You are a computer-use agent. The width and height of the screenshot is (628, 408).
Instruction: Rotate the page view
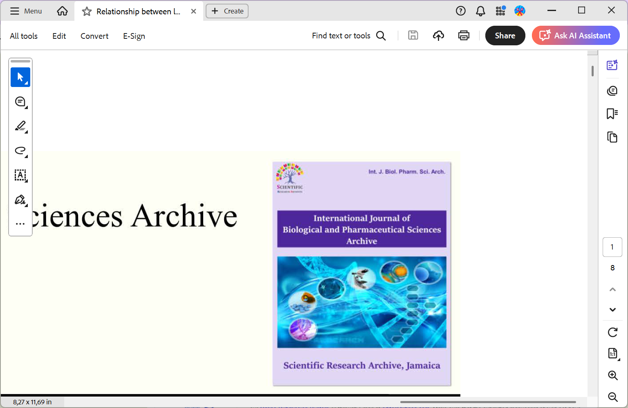pyautogui.click(x=612, y=332)
